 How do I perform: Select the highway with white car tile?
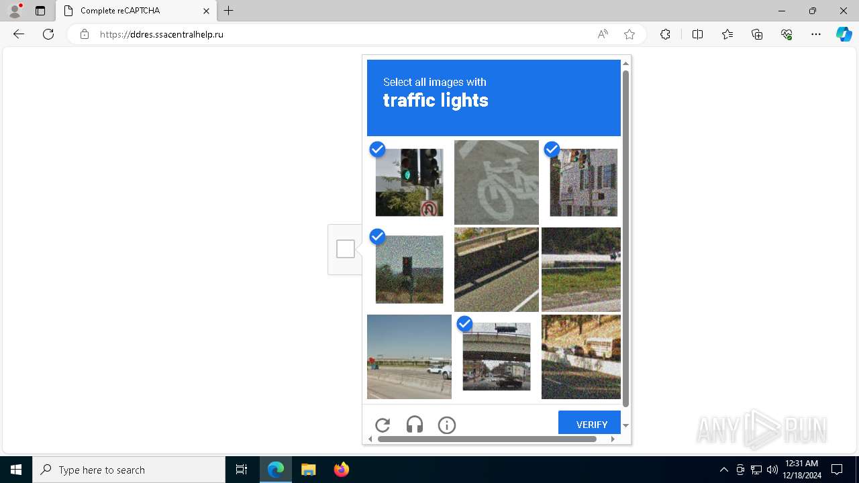(x=409, y=357)
